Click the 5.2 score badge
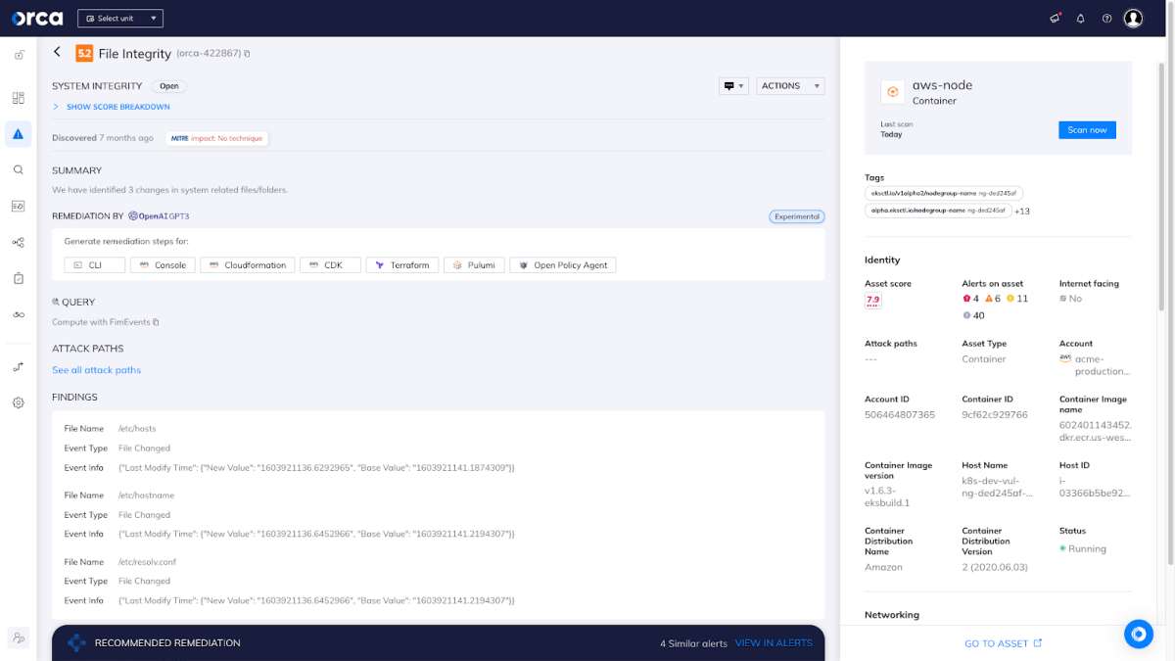This screenshot has width=1175, height=661. (84, 54)
